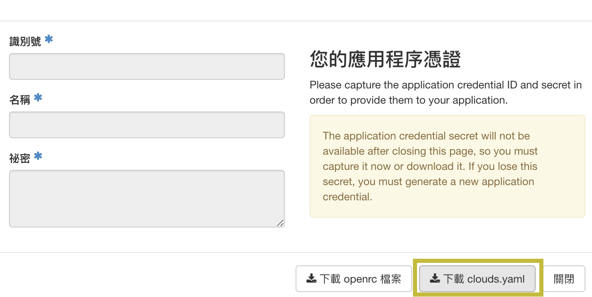This screenshot has width=592, height=297.
Task: Download the clouds.yaml file
Action: pyautogui.click(x=477, y=279)
